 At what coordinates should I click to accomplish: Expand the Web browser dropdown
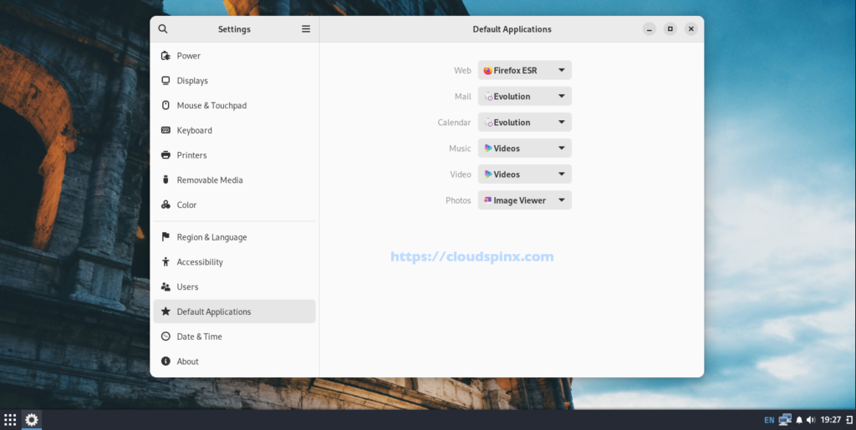click(525, 70)
